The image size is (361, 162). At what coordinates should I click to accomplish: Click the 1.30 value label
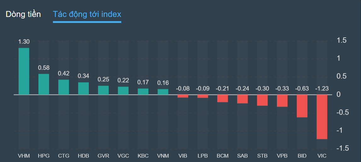click(x=24, y=42)
